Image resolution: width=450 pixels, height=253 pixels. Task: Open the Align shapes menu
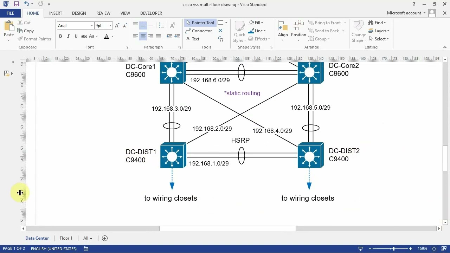[x=283, y=31]
